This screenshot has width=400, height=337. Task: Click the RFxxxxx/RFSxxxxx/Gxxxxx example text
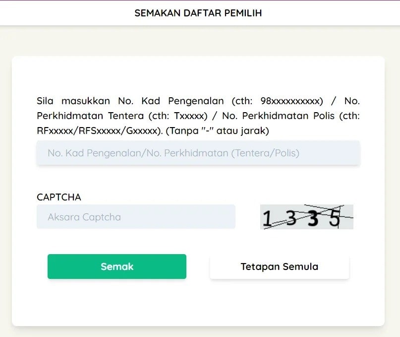pyautogui.click(x=98, y=131)
